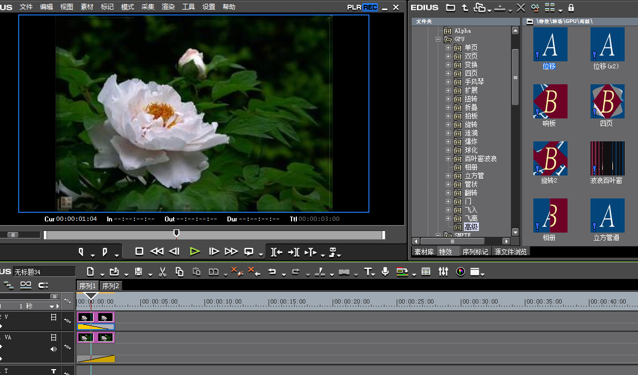Click the undo arrow icon
This screenshot has width=638, height=375.
272,272
